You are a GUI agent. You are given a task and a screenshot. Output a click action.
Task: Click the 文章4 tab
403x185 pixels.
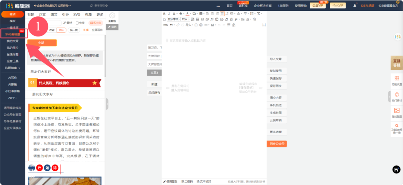click(154, 73)
